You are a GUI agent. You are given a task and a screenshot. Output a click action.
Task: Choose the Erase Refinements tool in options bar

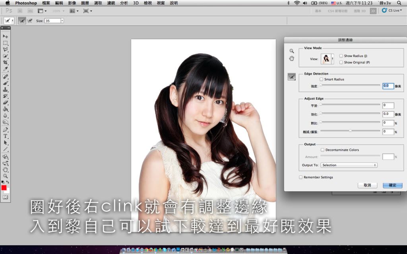pos(30,21)
